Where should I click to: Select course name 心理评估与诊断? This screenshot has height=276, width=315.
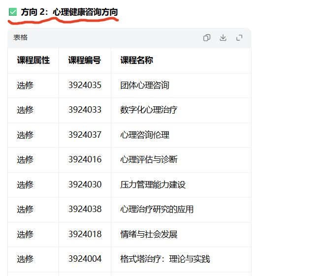click(x=149, y=159)
